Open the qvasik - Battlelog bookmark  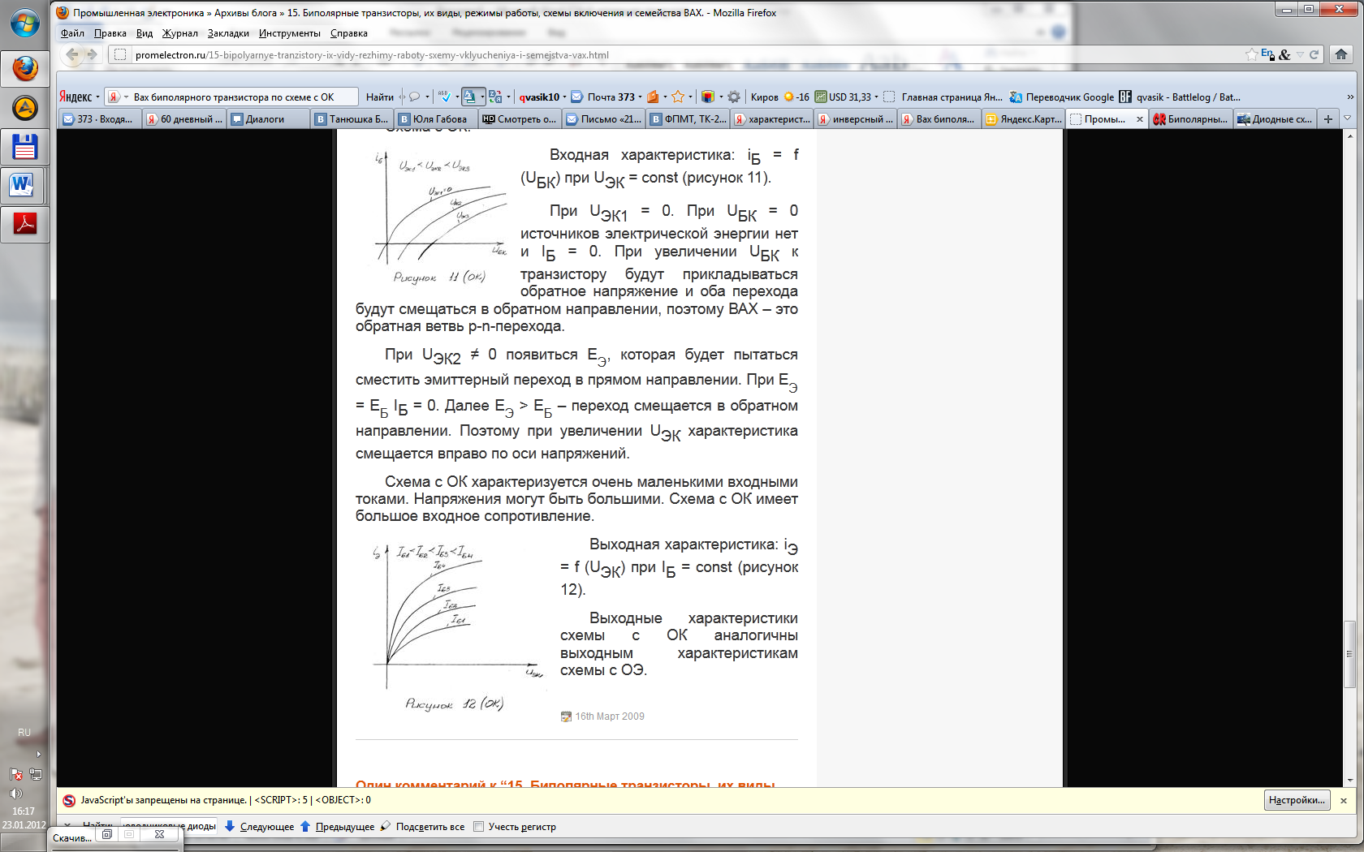pos(1180,97)
